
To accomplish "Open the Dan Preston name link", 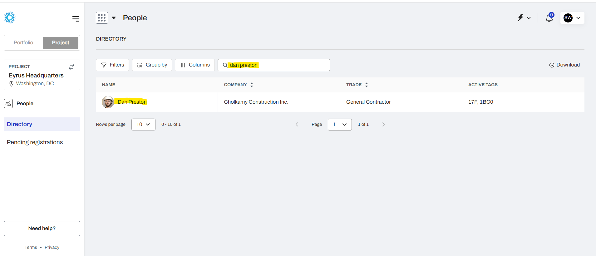I will (x=132, y=102).
